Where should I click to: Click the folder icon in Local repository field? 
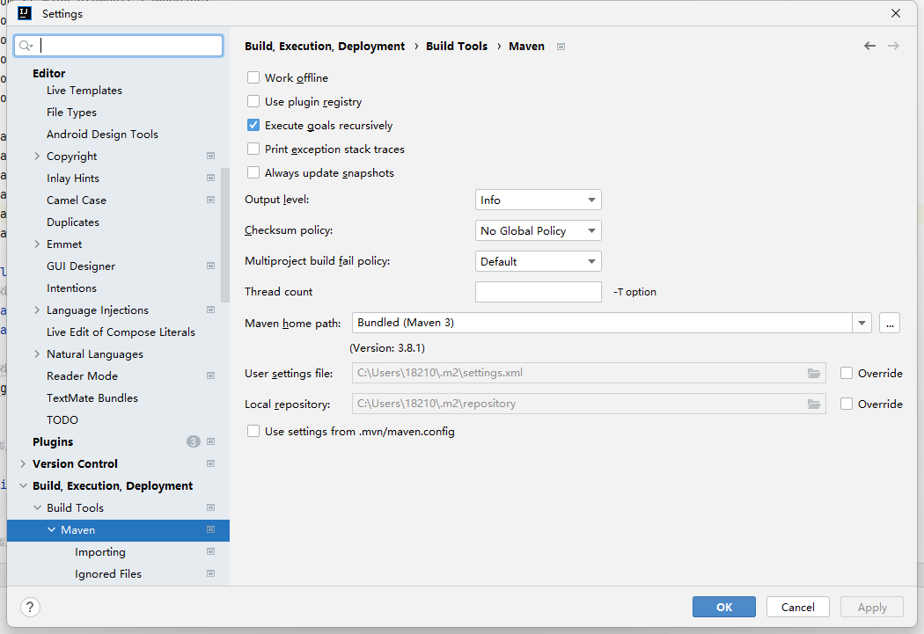[x=814, y=404]
